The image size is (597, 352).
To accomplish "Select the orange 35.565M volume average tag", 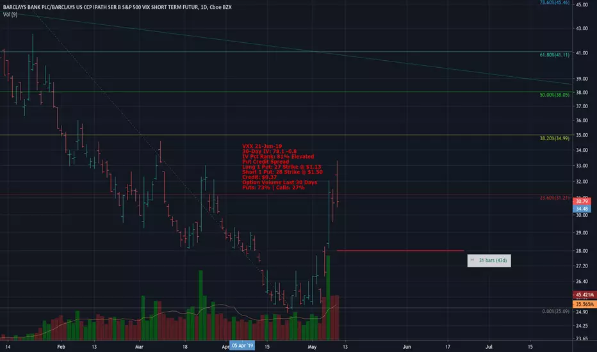I will tap(584, 304).
